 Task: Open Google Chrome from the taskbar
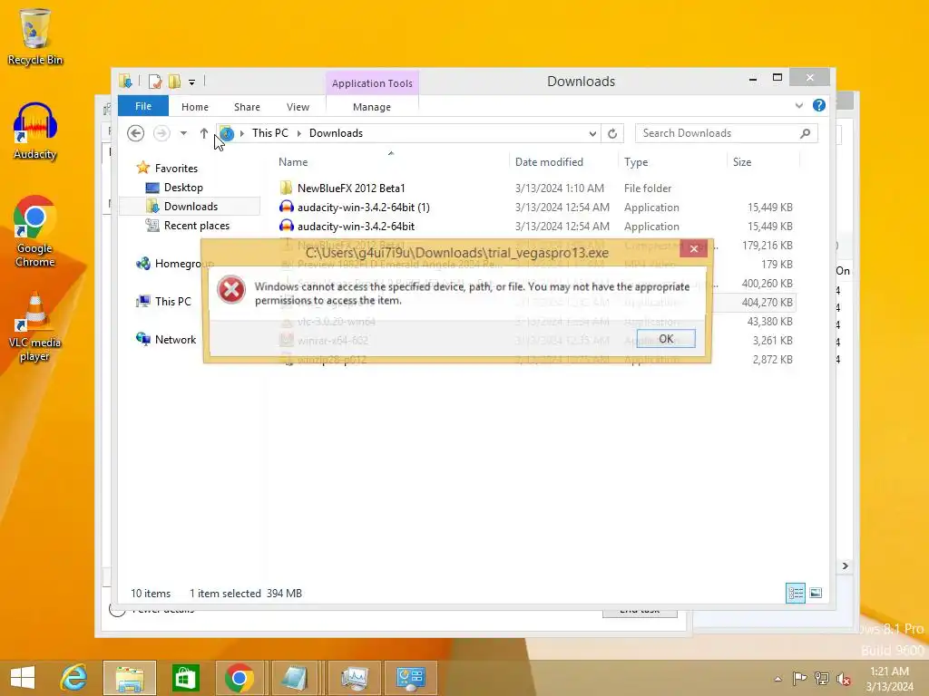point(240,678)
